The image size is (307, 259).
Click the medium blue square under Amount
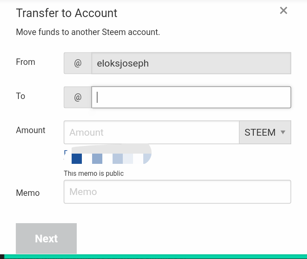pos(97,159)
